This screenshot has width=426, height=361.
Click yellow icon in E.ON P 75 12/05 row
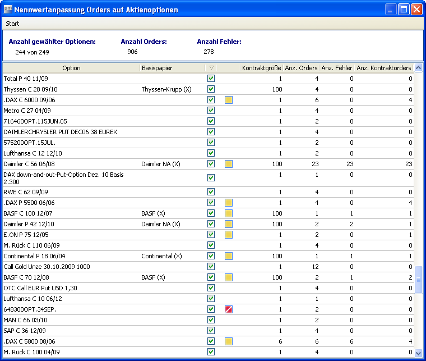(x=229, y=235)
